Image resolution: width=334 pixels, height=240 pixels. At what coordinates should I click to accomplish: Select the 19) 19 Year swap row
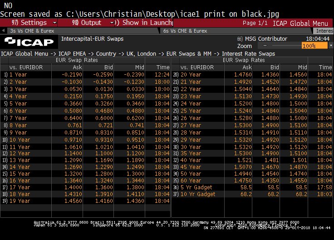[85, 201]
